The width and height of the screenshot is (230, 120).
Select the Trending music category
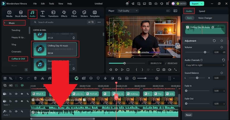[x=16, y=30]
